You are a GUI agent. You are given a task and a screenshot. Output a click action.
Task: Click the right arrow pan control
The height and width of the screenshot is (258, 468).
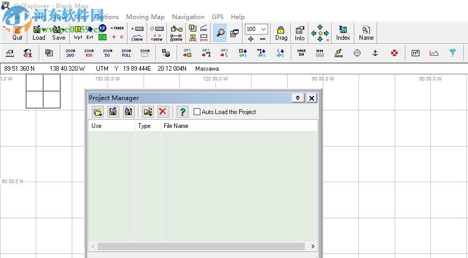point(326,34)
